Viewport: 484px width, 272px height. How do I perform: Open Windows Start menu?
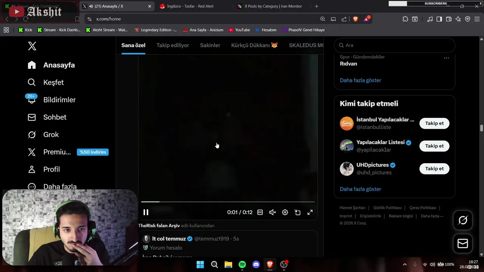pyautogui.click(x=200, y=264)
